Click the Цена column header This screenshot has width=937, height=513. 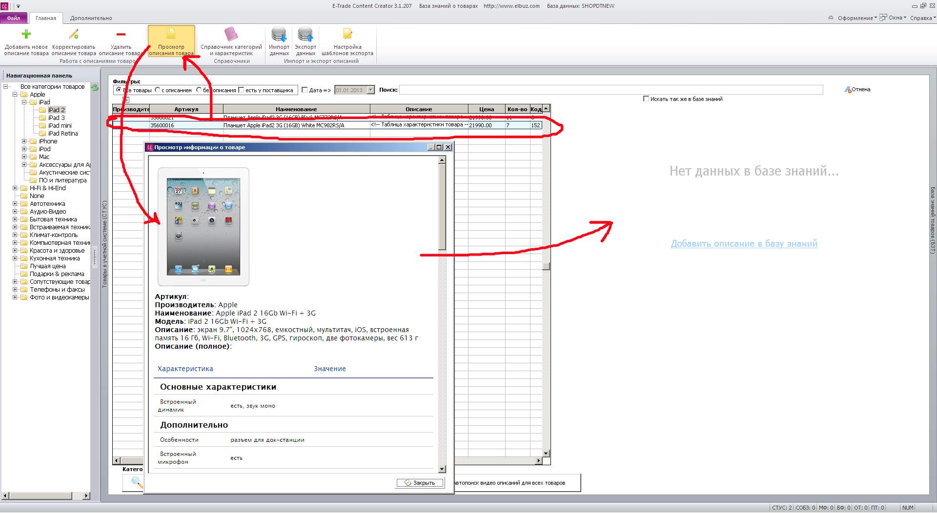point(487,109)
